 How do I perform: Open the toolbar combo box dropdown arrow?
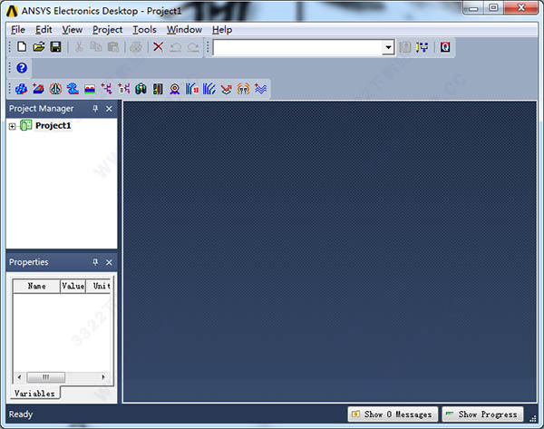388,47
